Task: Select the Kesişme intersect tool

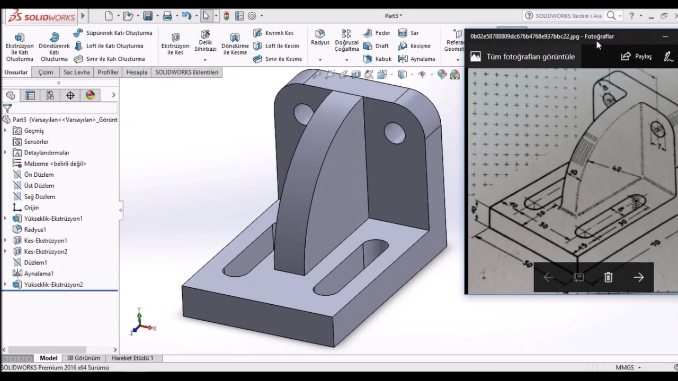Action: click(414, 46)
